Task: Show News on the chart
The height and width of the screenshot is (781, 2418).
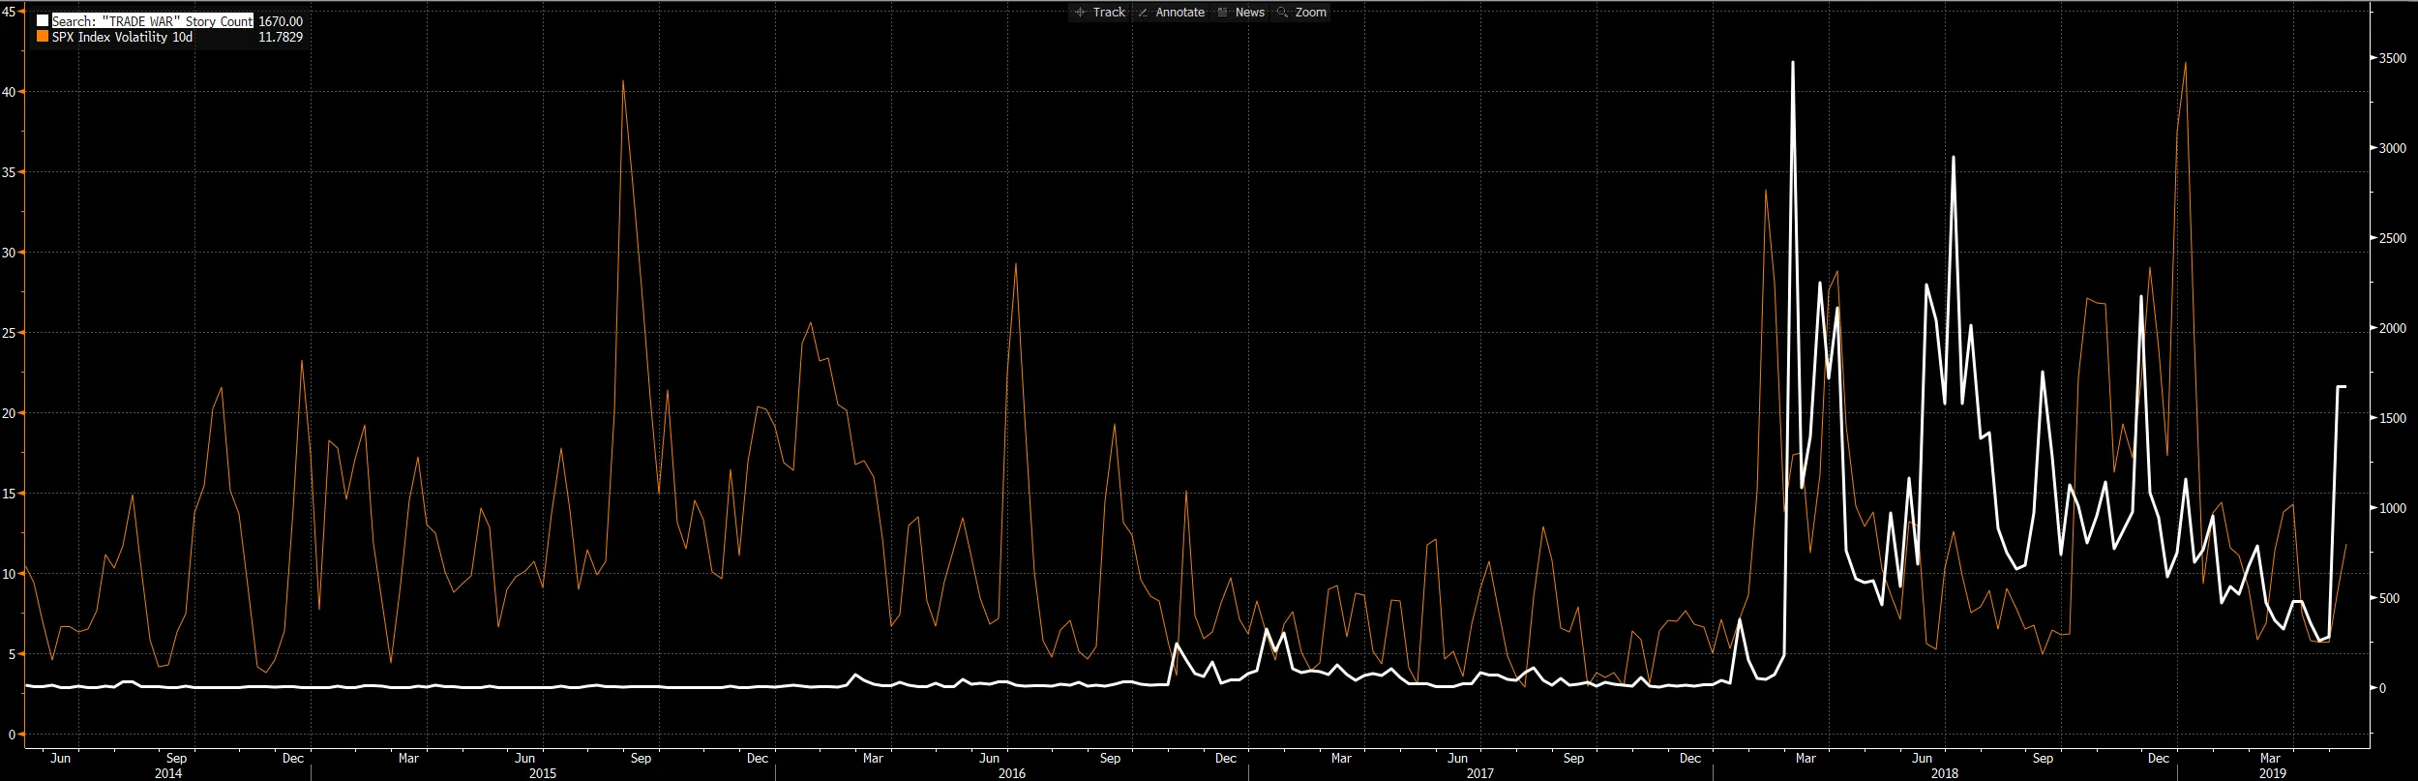Action: click(1240, 13)
